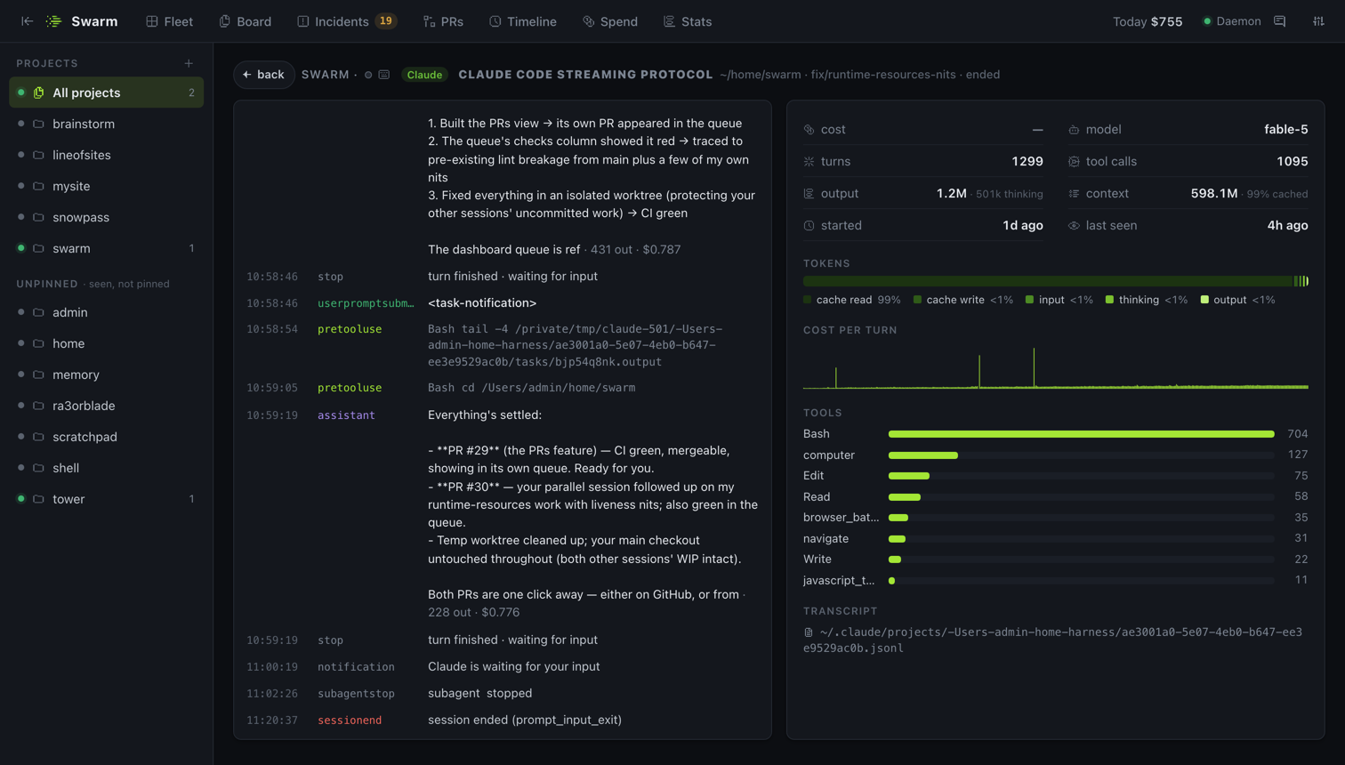
Task: Click the context icon
Action: tap(1074, 193)
